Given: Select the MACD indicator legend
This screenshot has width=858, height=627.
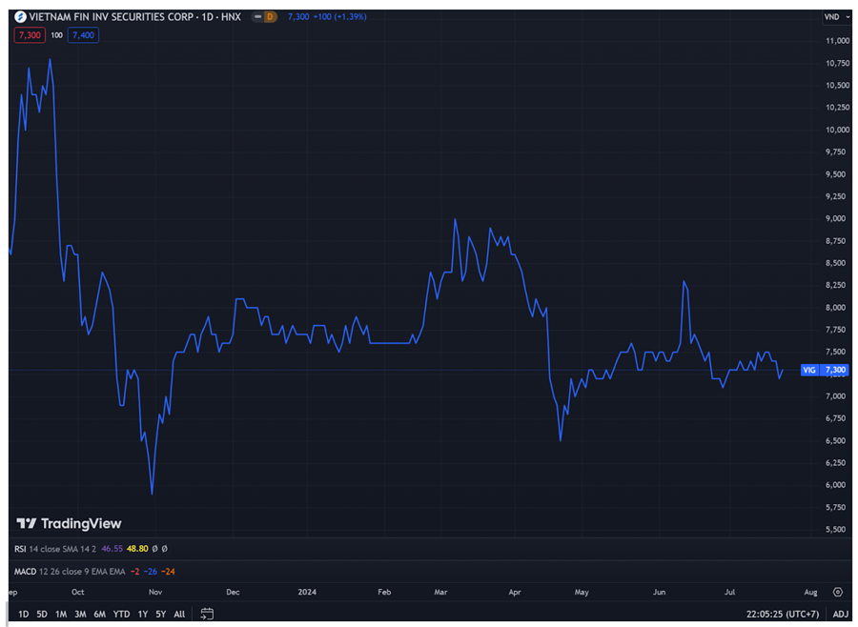Looking at the screenshot, I should [x=25, y=571].
